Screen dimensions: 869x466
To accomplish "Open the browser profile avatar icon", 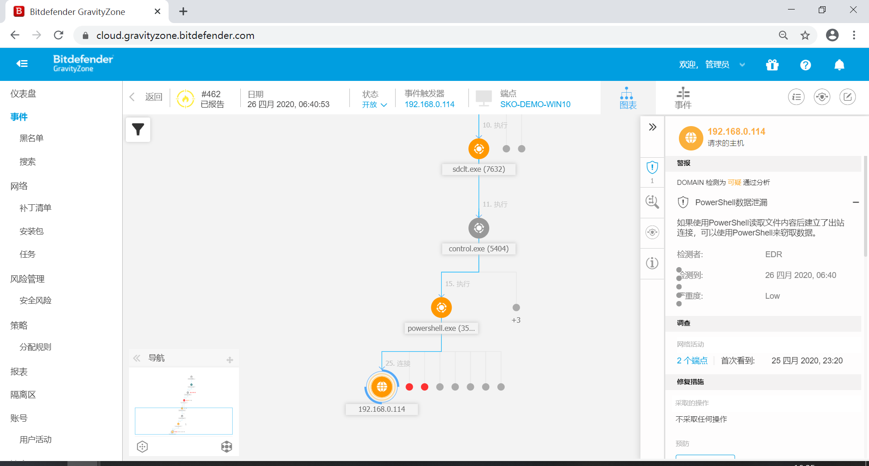I will tap(832, 35).
